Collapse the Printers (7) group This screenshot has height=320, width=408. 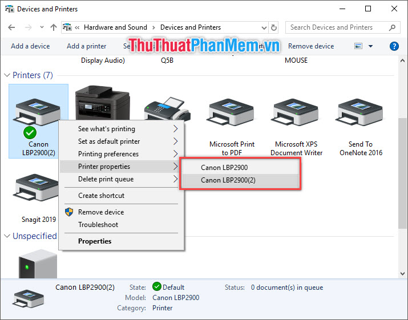[x=7, y=75]
